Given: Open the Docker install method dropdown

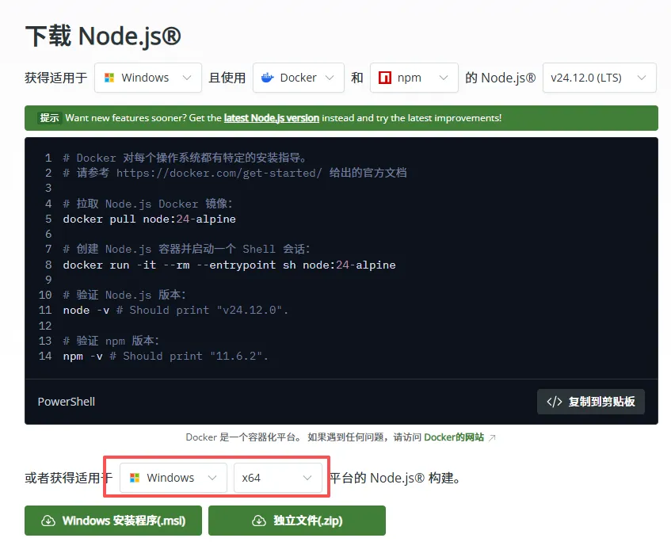Looking at the screenshot, I should tap(299, 78).
